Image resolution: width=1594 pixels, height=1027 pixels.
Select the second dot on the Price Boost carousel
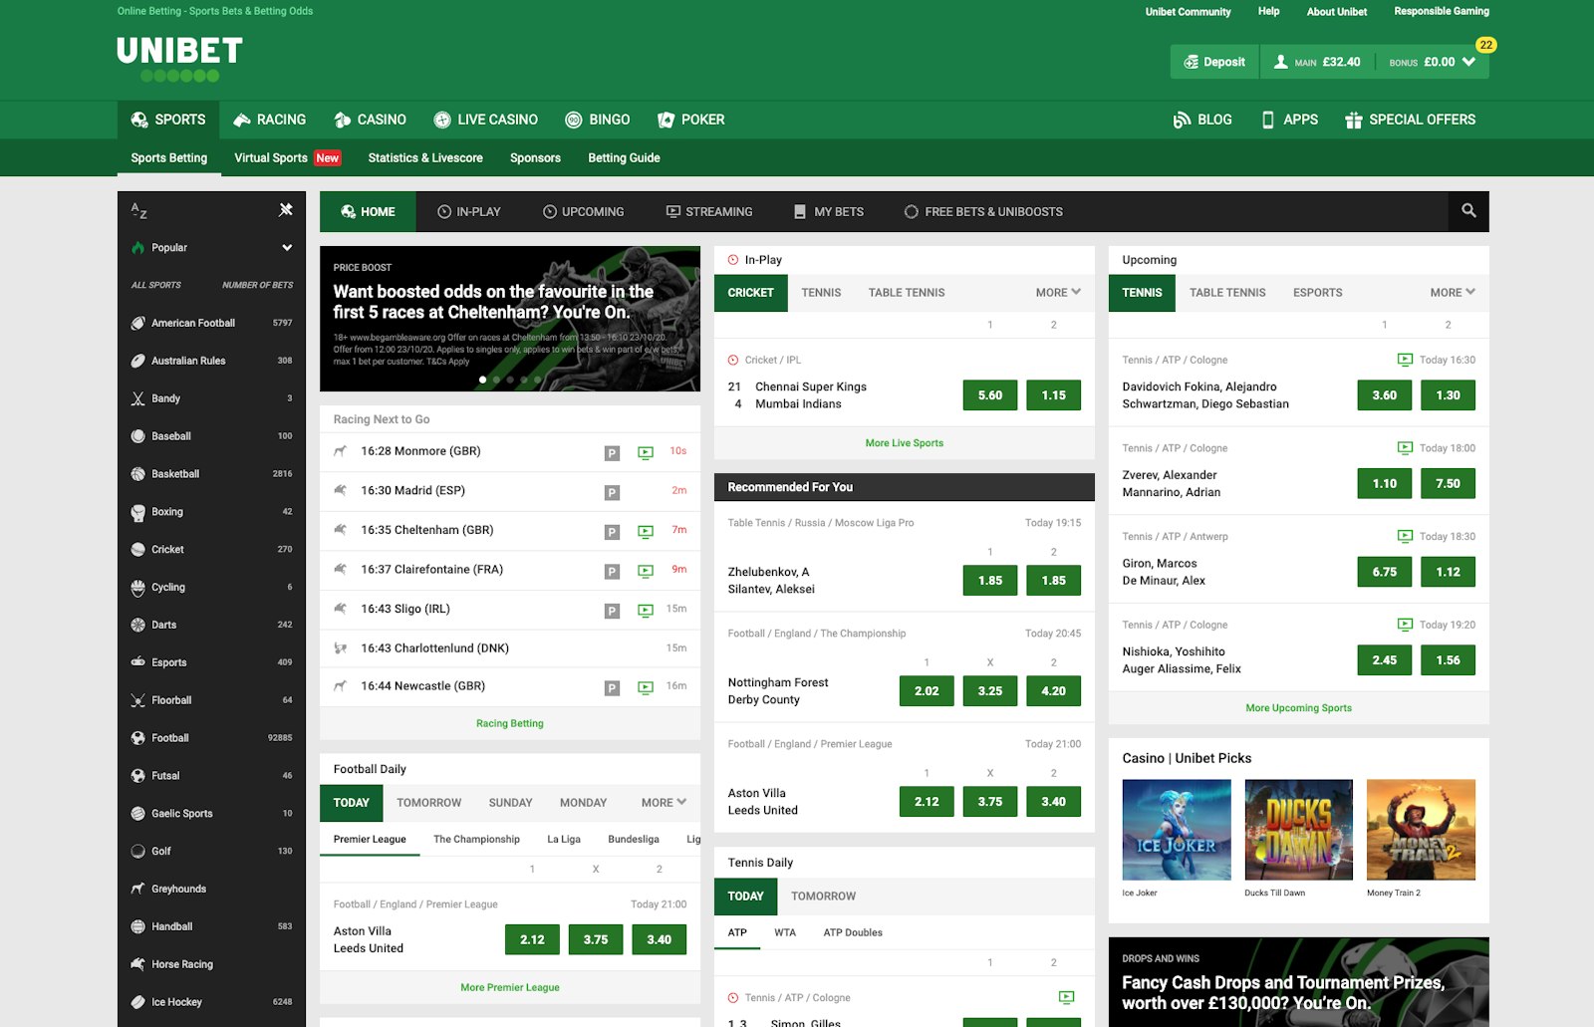496,380
